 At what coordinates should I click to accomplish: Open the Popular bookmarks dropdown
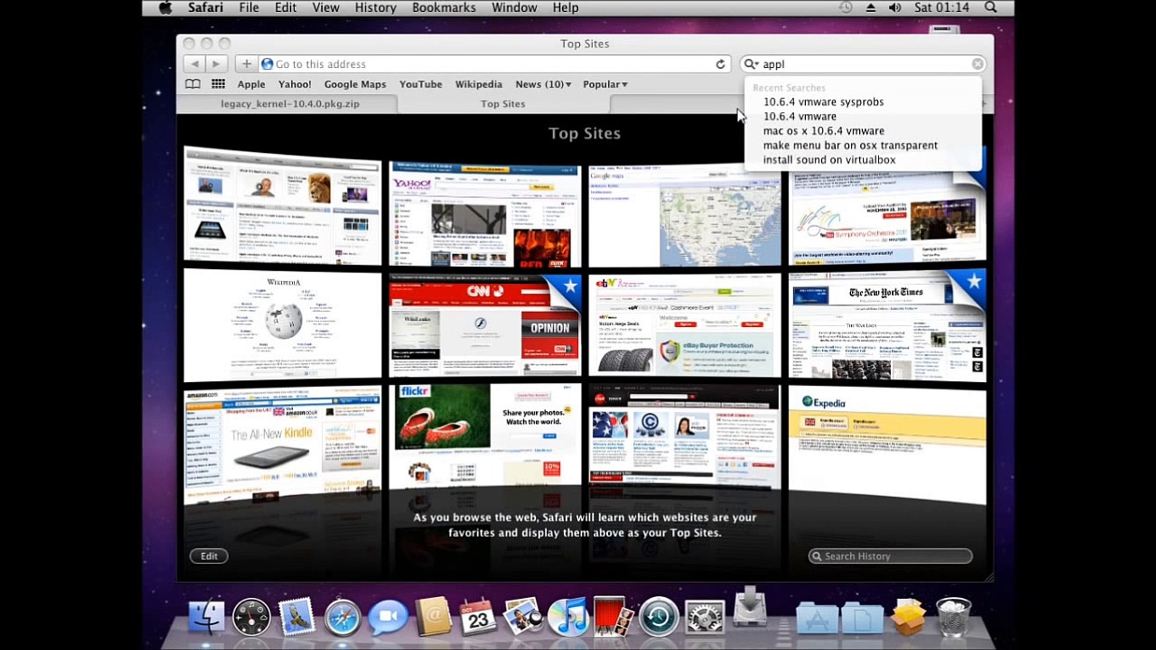click(x=604, y=84)
